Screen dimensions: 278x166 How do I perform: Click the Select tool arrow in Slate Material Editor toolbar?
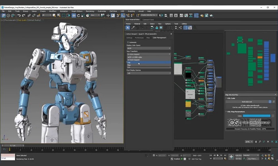tap(128, 28)
